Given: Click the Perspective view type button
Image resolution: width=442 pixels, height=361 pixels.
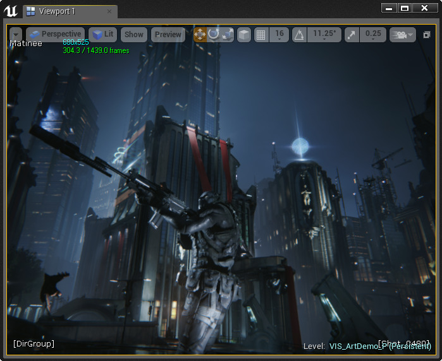Looking at the screenshot, I should coord(55,35).
